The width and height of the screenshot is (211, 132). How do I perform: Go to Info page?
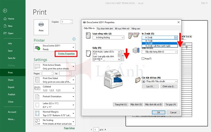coord(10,43)
